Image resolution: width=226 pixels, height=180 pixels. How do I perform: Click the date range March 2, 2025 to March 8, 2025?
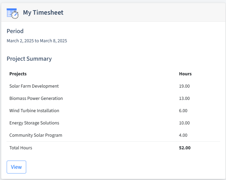coord(37,41)
